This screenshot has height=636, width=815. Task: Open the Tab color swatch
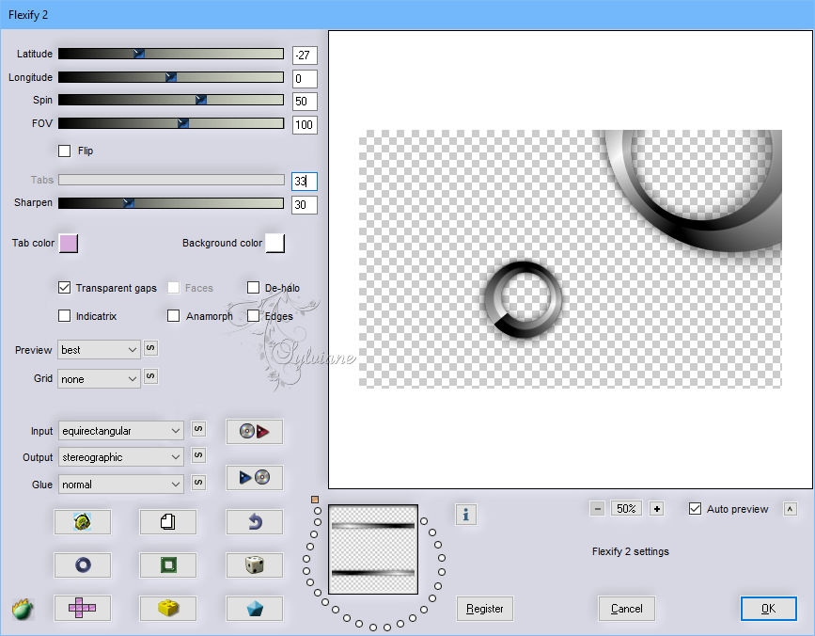(x=69, y=243)
